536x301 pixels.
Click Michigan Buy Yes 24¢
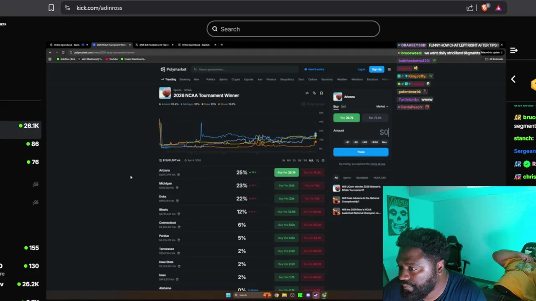(x=286, y=186)
